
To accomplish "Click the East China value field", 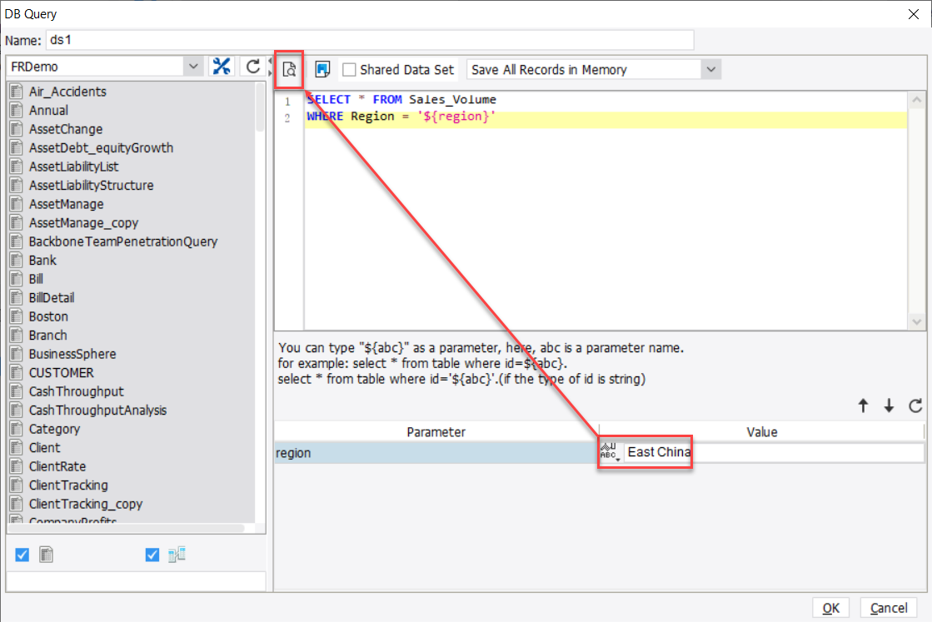I will coord(660,452).
